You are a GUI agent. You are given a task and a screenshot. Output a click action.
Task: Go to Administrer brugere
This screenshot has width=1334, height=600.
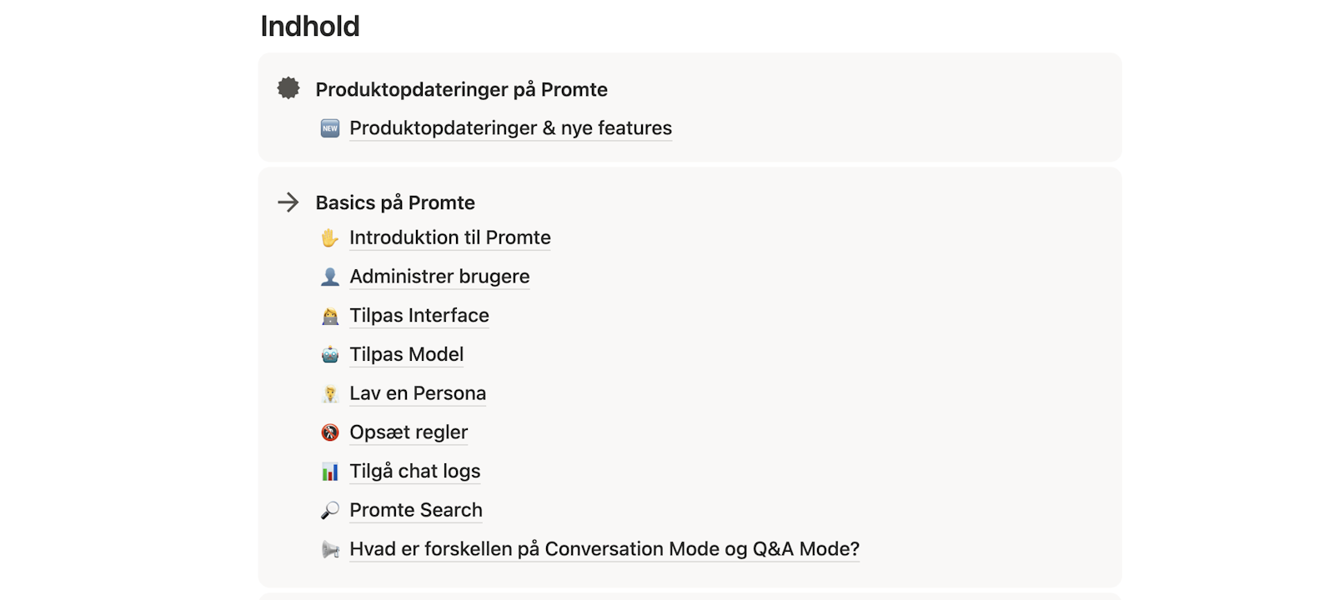coord(439,277)
